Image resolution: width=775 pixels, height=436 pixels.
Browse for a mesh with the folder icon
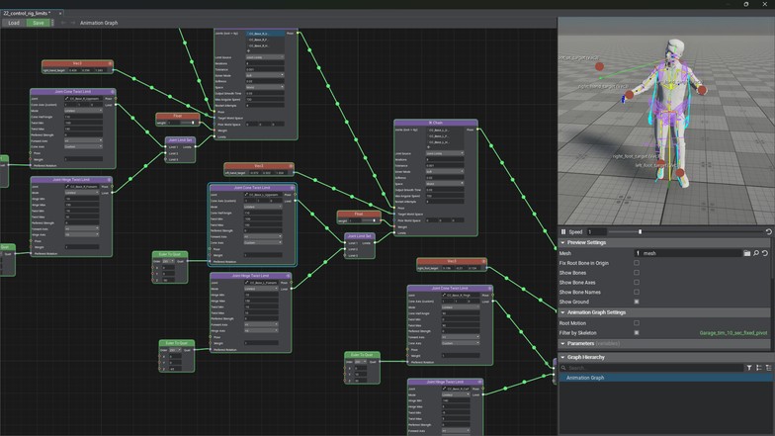(747, 253)
